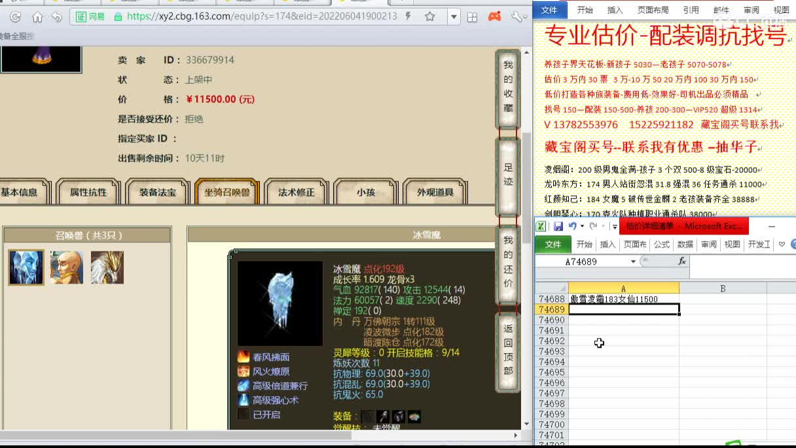This screenshot has height=448, width=796.
Task: Click the empty 已开启 skill slot
Action: click(x=244, y=415)
